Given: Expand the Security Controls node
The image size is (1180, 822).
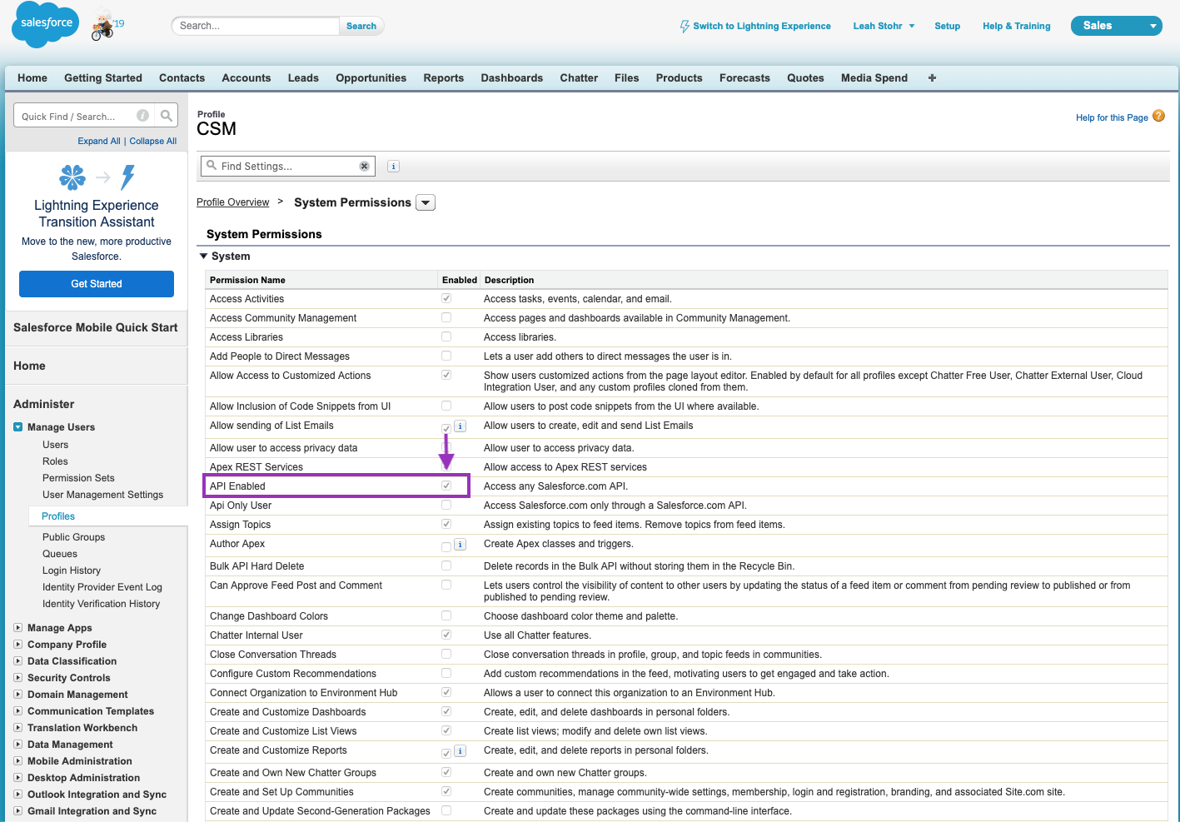Looking at the screenshot, I should (18, 678).
